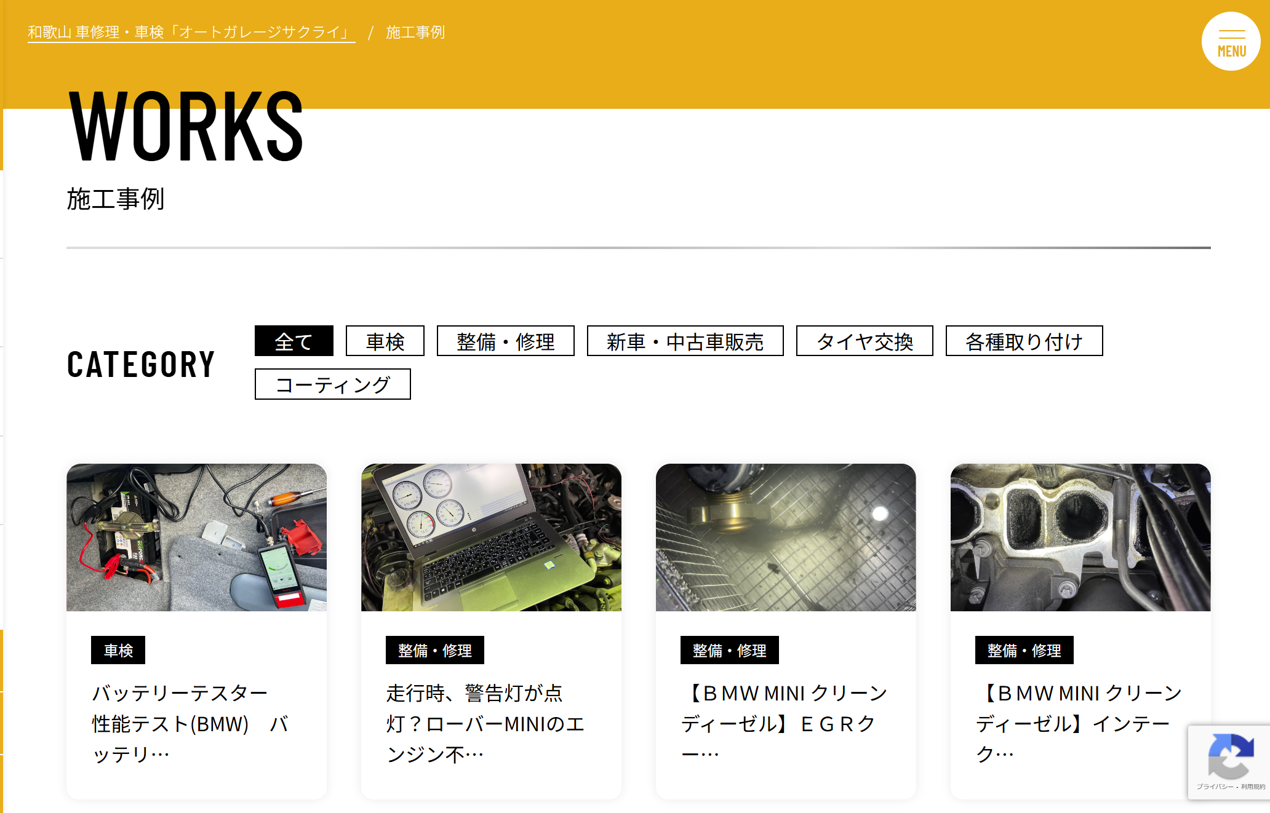Open the EGR cooler grid photo
Image resolution: width=1270 pixels, height=813 pixels.
785,537
